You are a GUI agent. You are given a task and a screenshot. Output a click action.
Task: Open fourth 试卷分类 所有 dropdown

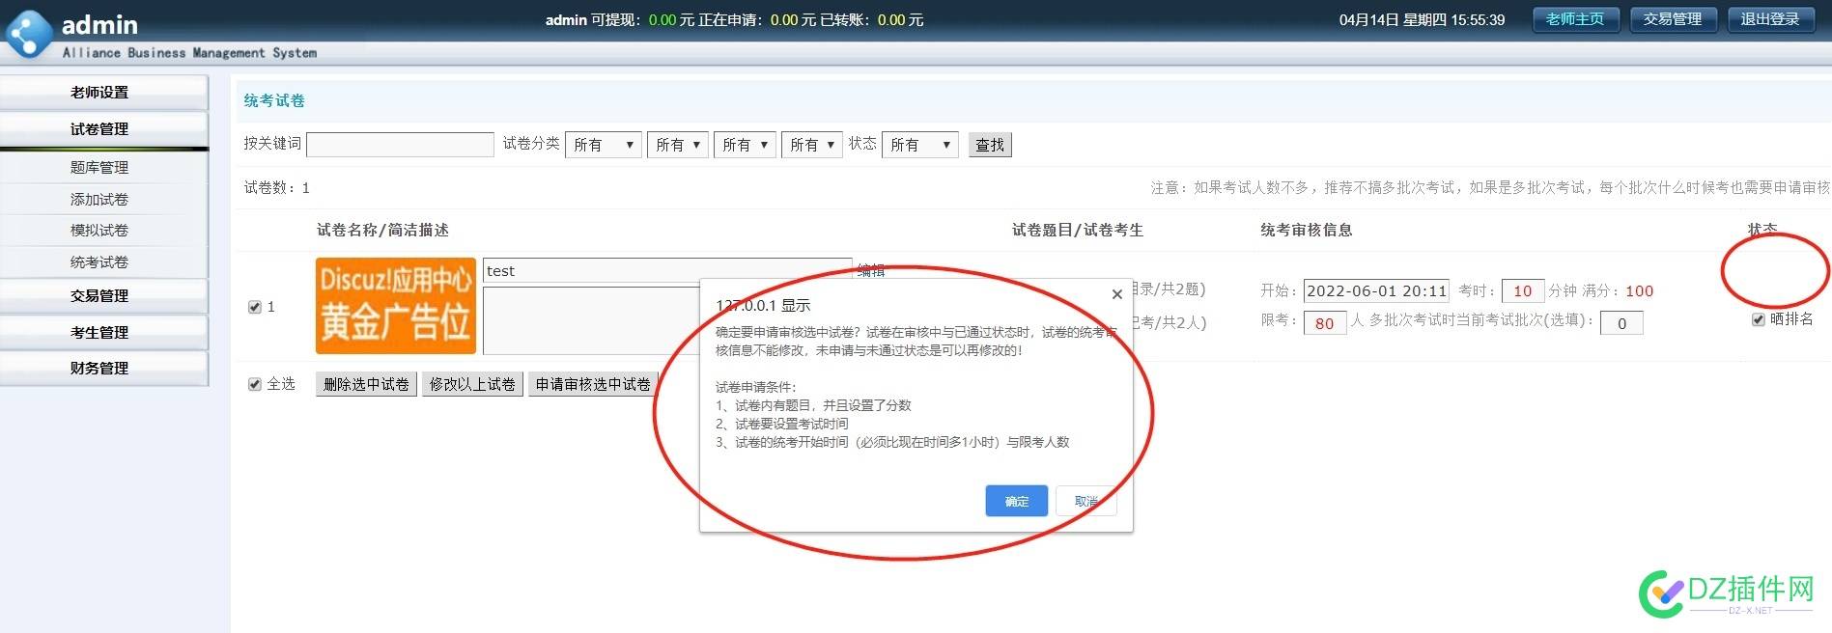(x=811, y=145)
